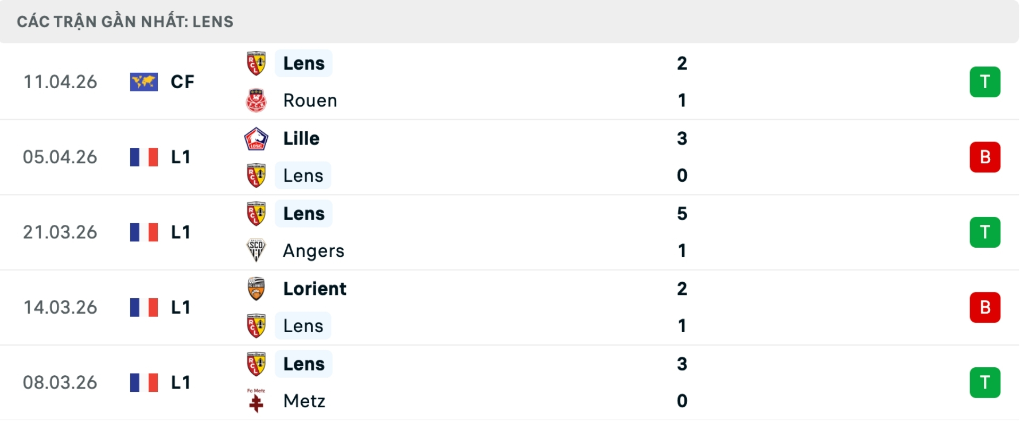Click the Angers club crest icon
Viewport: 1020px width, 421px height.
coord(256,250)
